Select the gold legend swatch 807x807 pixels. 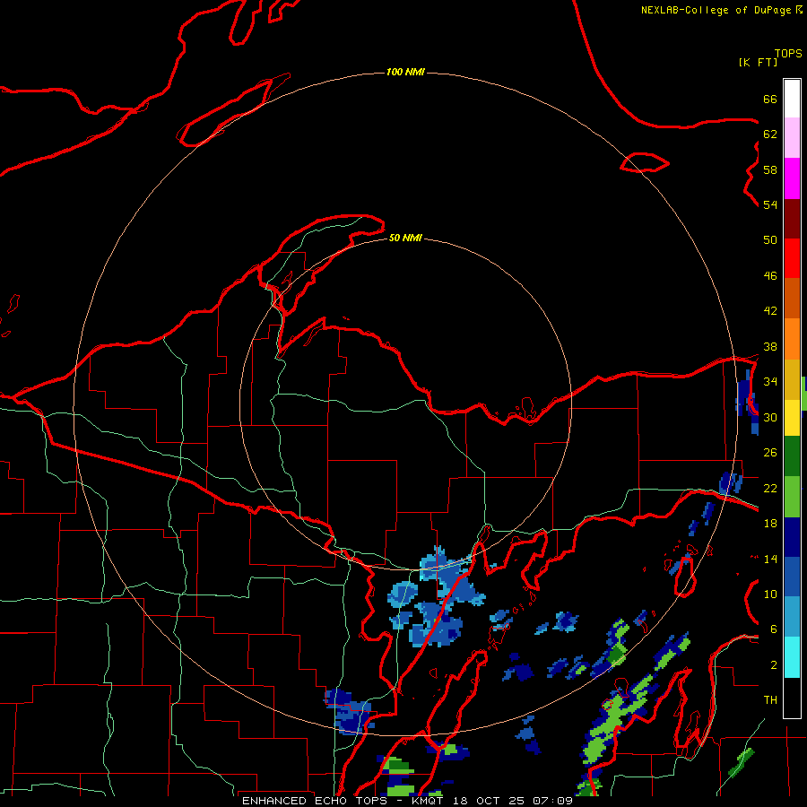pos(792,379)
